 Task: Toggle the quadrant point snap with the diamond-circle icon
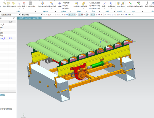89,15
